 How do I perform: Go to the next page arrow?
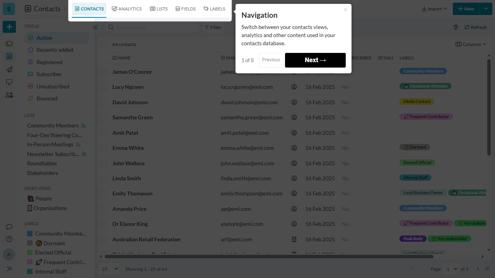click(478, 269)
